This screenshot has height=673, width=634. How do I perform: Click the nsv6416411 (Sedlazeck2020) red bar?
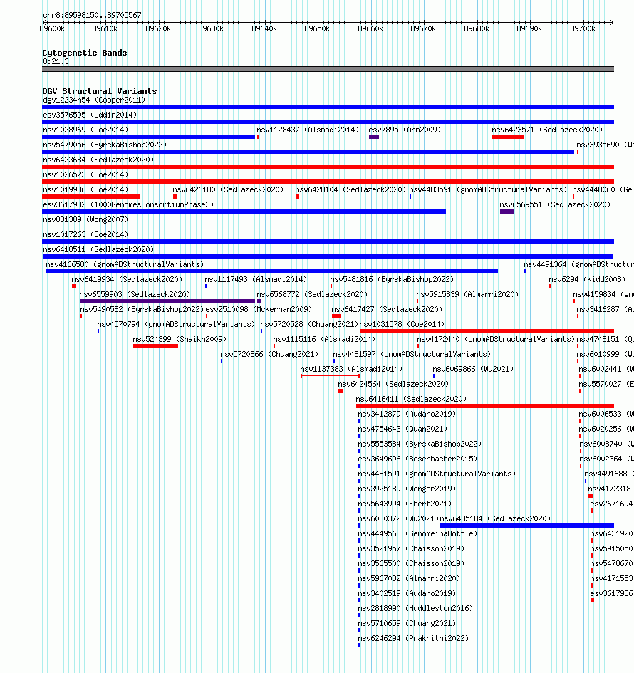(485, 406)
